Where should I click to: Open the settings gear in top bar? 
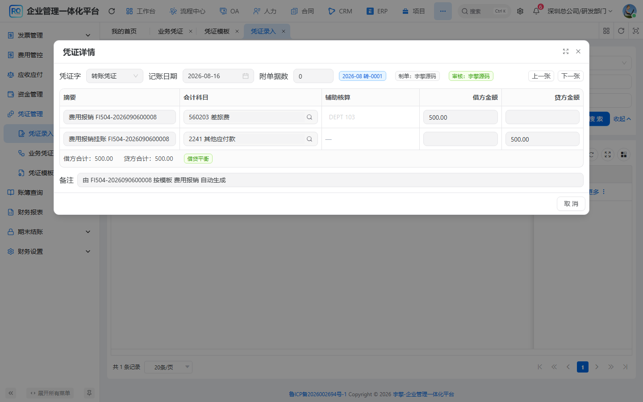520,11
